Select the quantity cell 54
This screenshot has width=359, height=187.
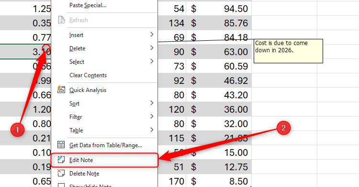pyautogui.click(x=172, y=9)
